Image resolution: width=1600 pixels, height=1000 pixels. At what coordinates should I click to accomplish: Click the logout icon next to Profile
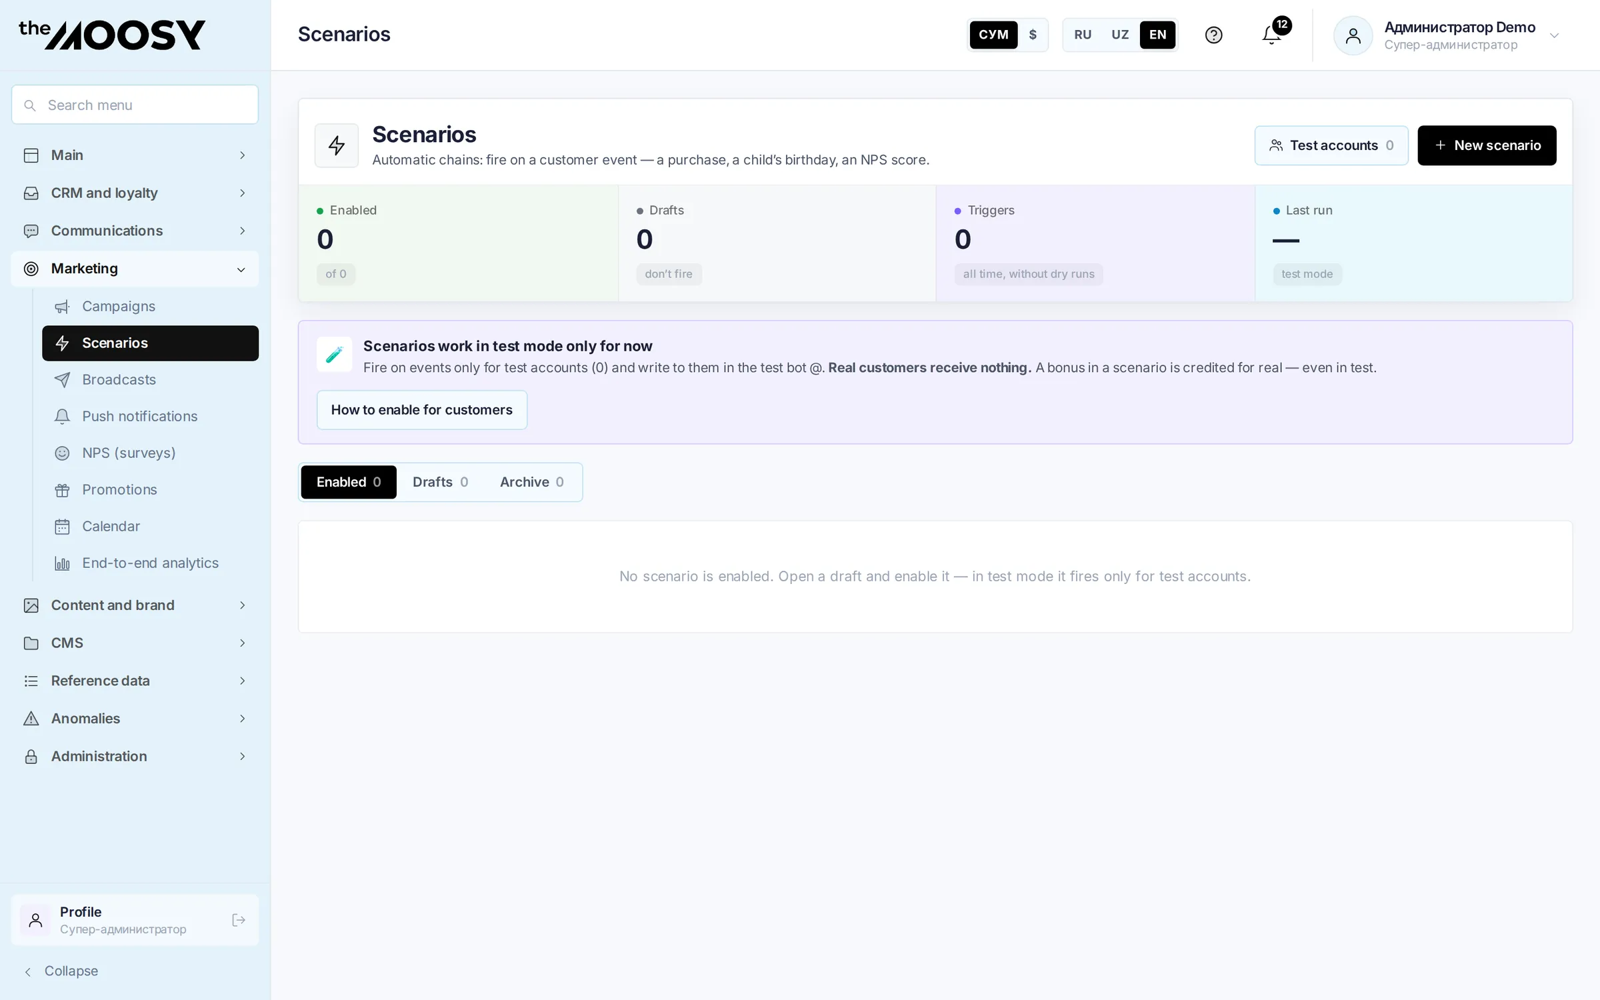(239, 920)
